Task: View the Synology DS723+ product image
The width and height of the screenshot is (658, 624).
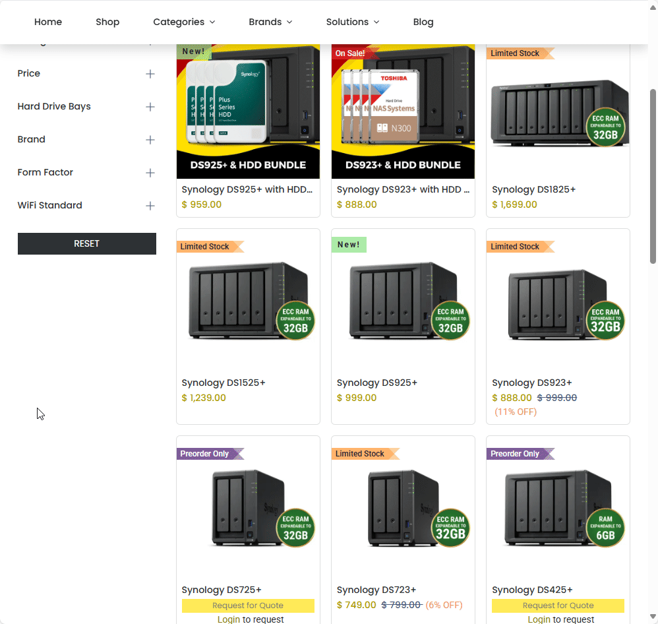Action: pos(403,508)
